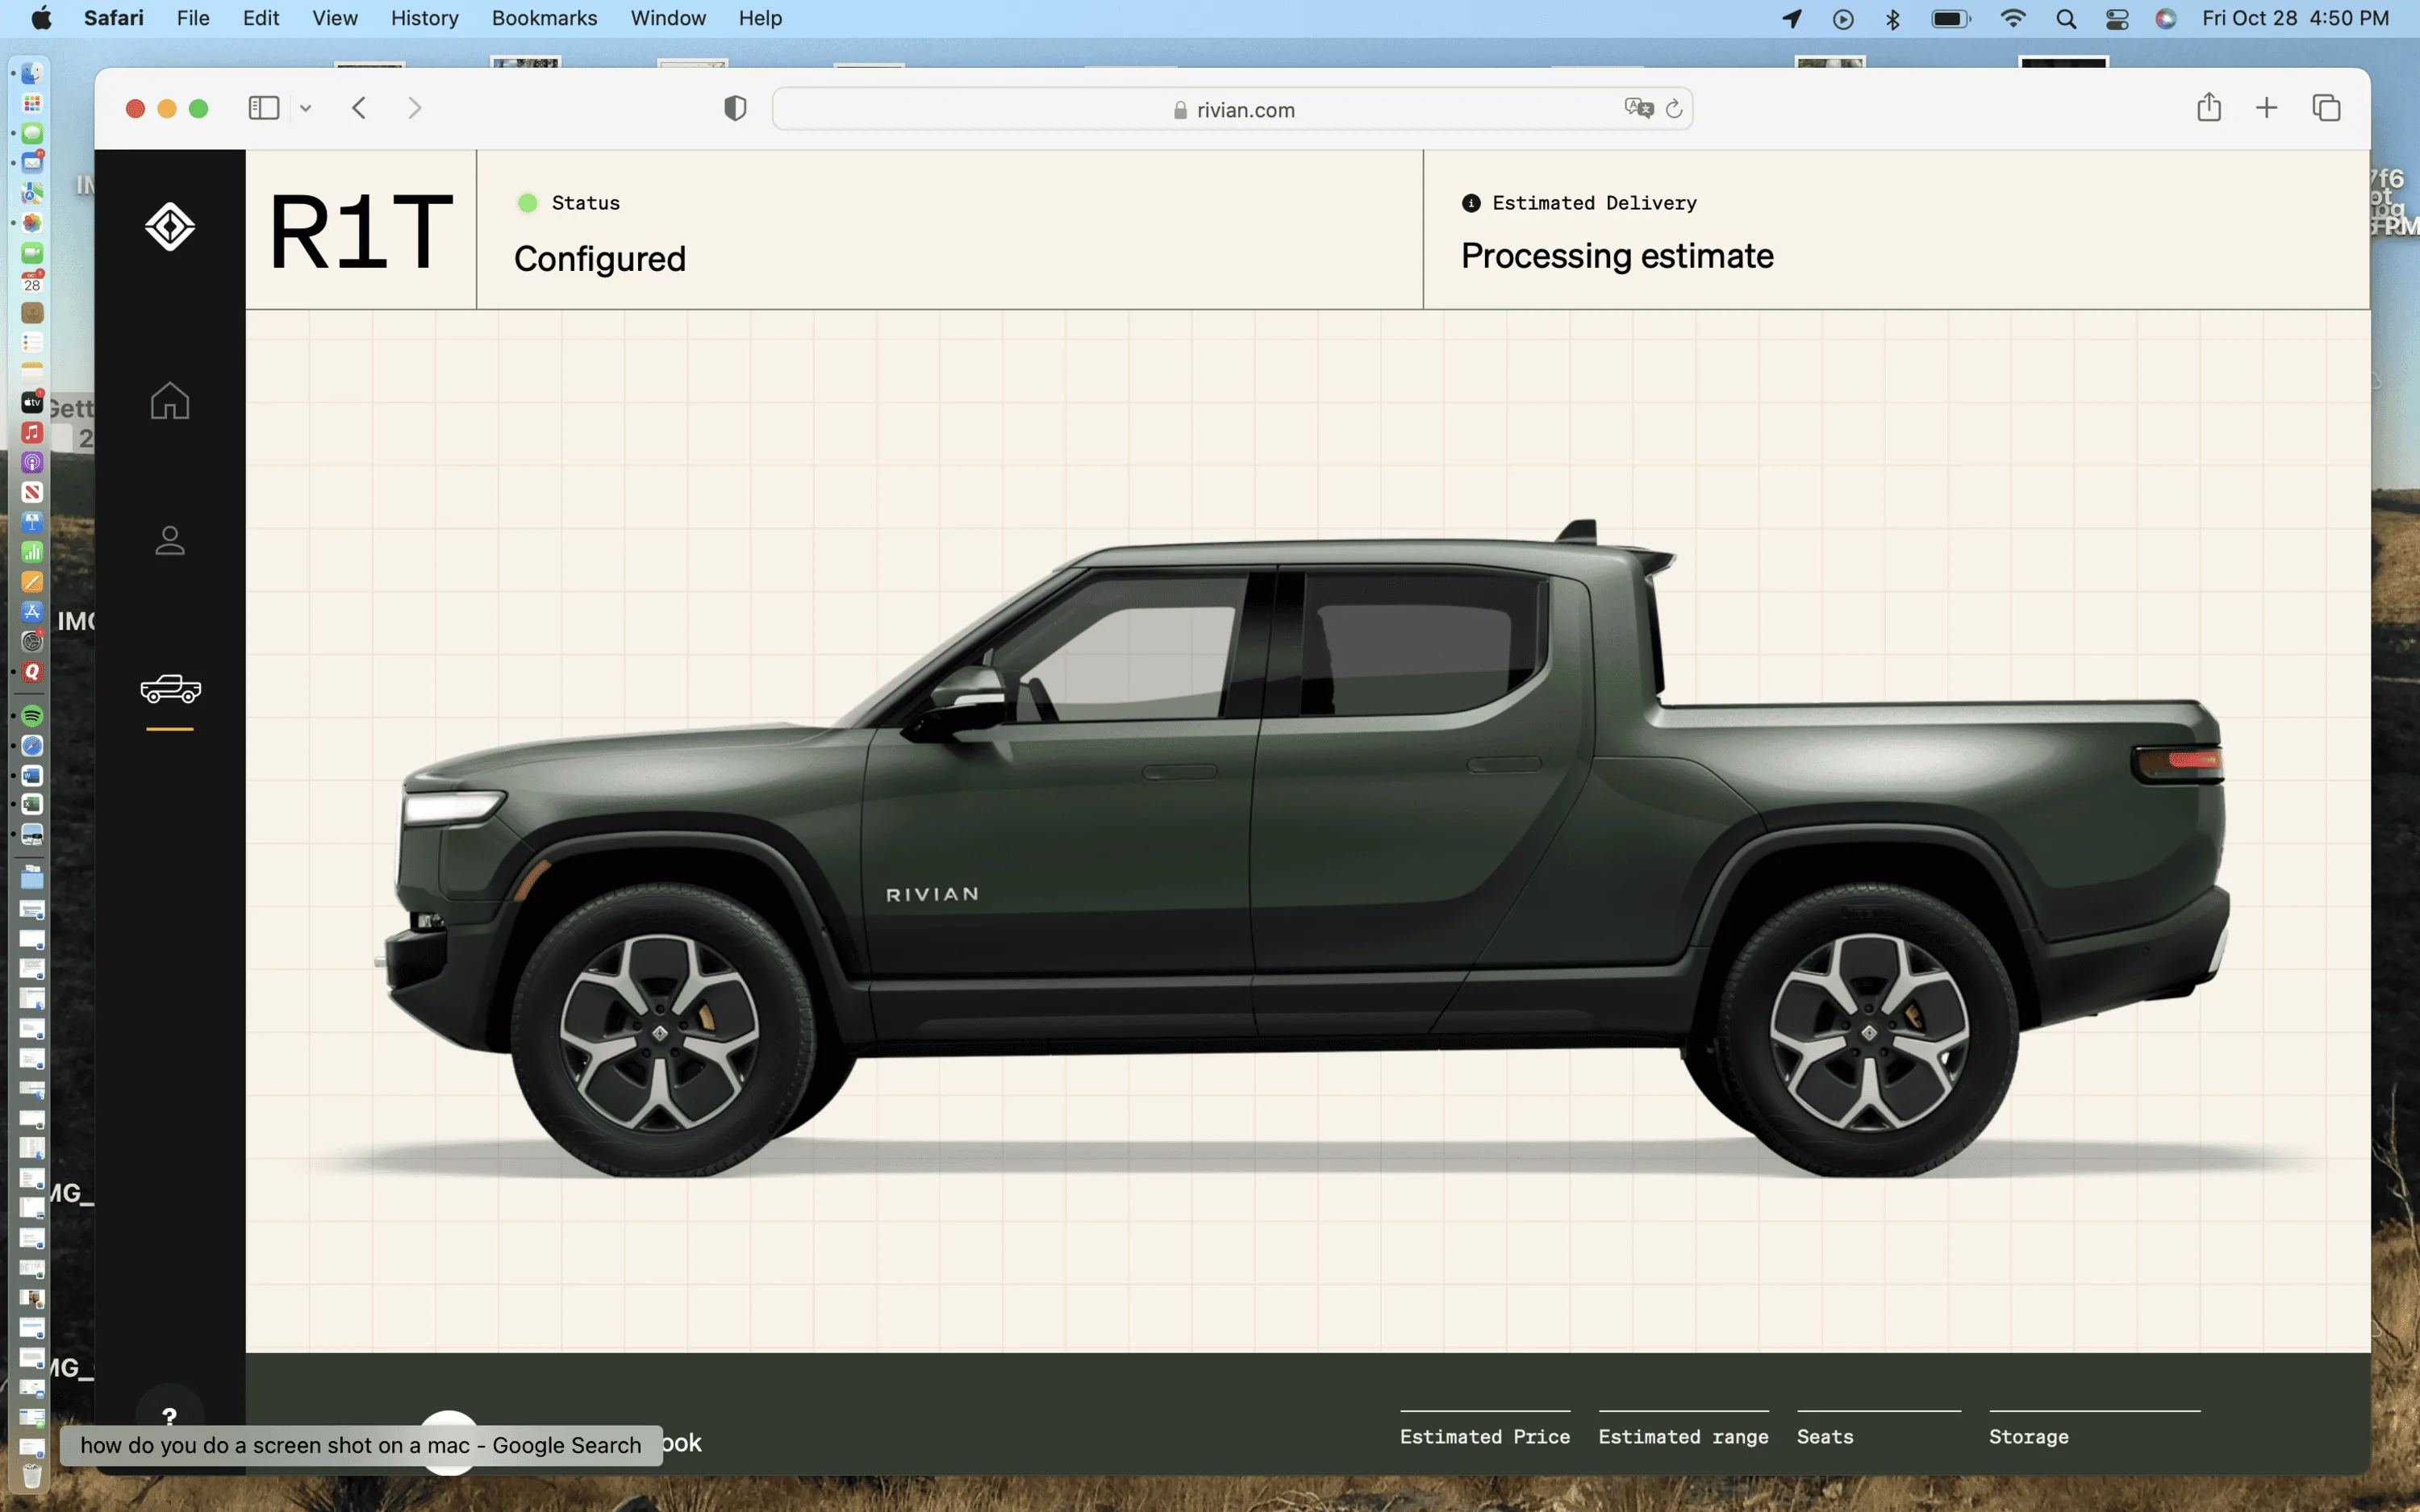This screenshot has height=1512, width=2420.
Task: Toggle Safari's sidebar button
Action: pos(263,108)
